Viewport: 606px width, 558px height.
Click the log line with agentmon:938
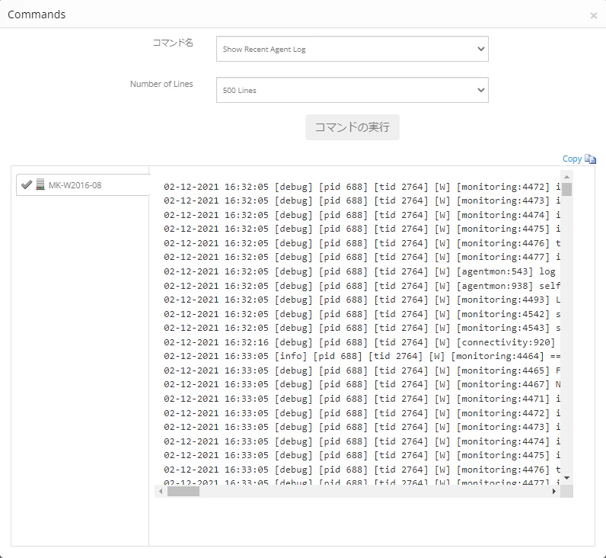point(362,286)
